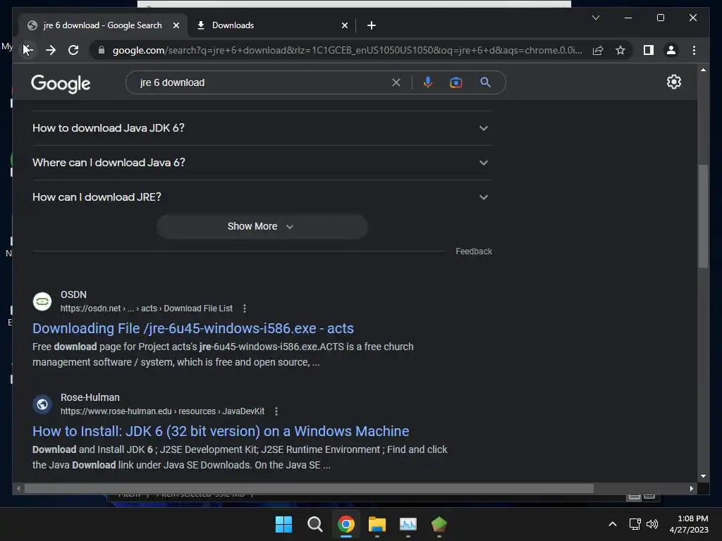Open Windows taskbar search

pyautogui.click(x=315, y=524)
